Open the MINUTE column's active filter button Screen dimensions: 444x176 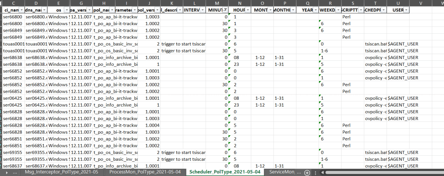[224, 10]
